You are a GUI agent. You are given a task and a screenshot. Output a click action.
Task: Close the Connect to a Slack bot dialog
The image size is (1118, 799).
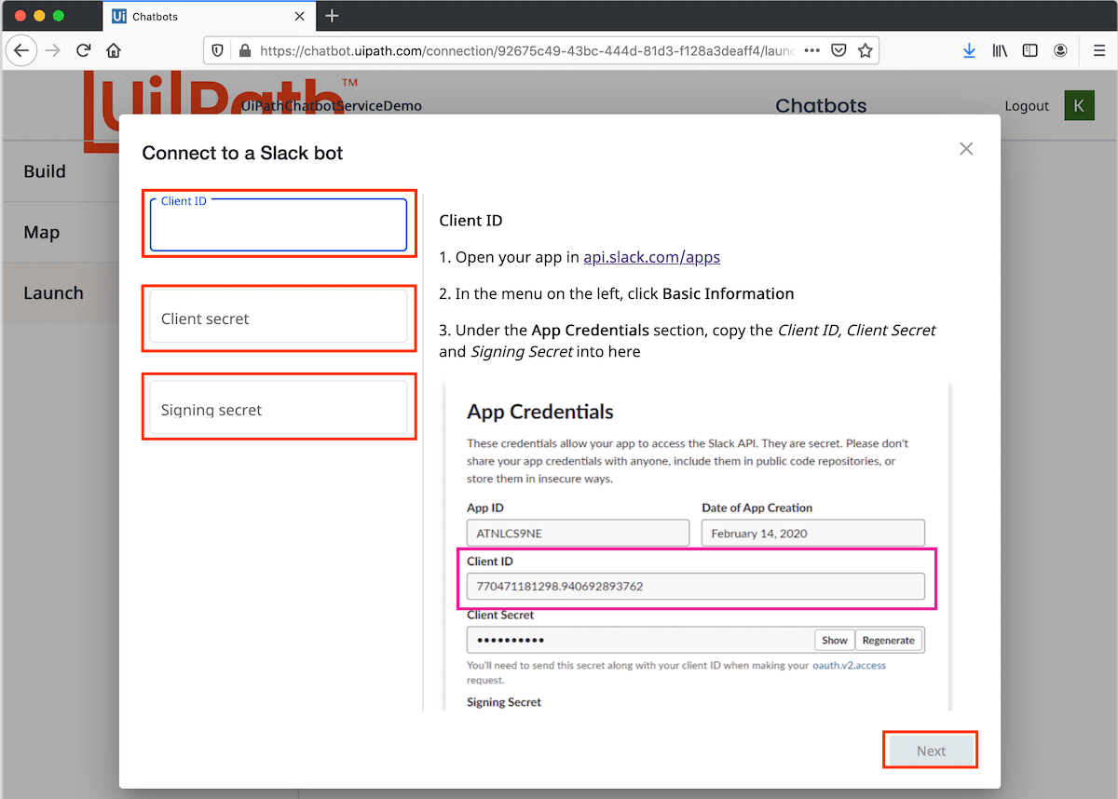[966, 149]
